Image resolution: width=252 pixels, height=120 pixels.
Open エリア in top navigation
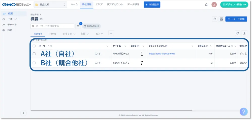(x=99, y=5)
